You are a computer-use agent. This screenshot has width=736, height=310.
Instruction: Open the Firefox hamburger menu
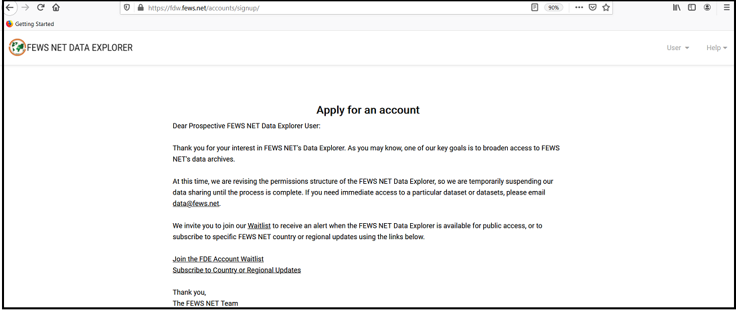727,7
